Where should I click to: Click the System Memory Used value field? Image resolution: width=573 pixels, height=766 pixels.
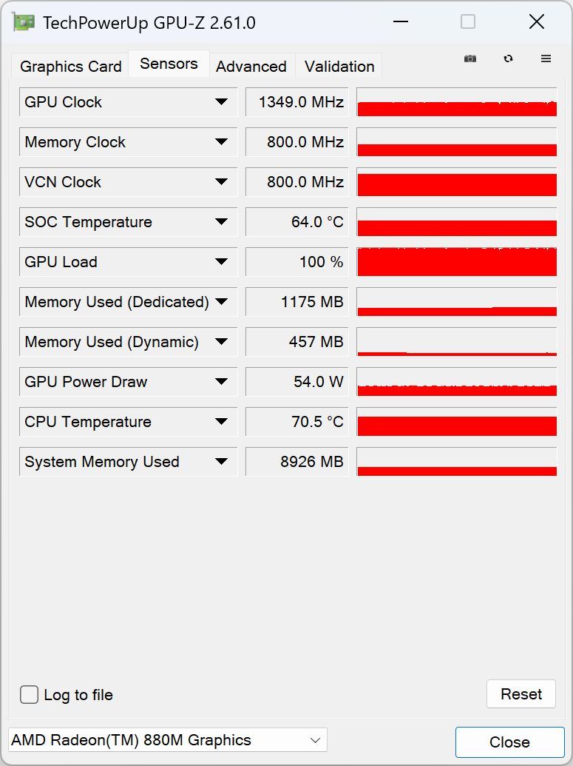click(296, 462)
